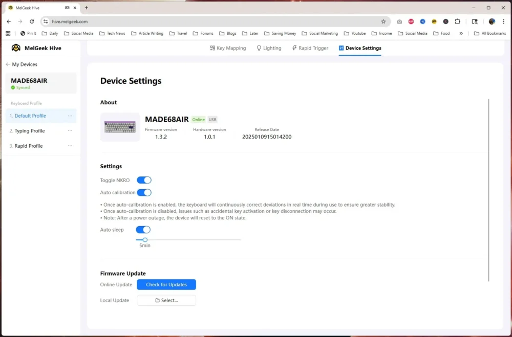Bookmark this page with star icon

[x=383, y=21]
